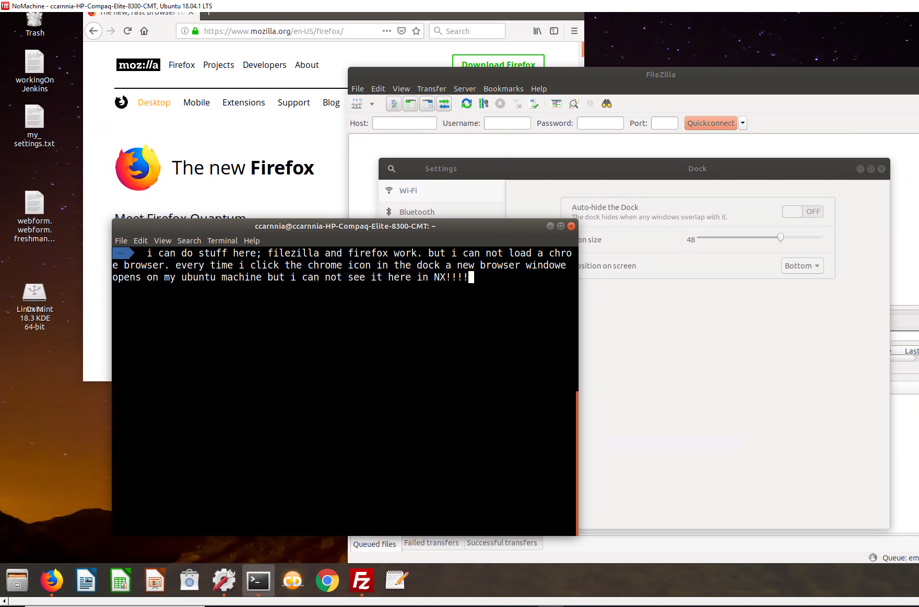Viewport: 919px width, 607px height.
Task: Select Bluetooth in Settings sidebar
Action: [442, 212]
